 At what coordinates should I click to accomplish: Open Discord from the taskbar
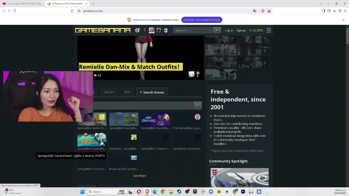[x=211, y=192]
